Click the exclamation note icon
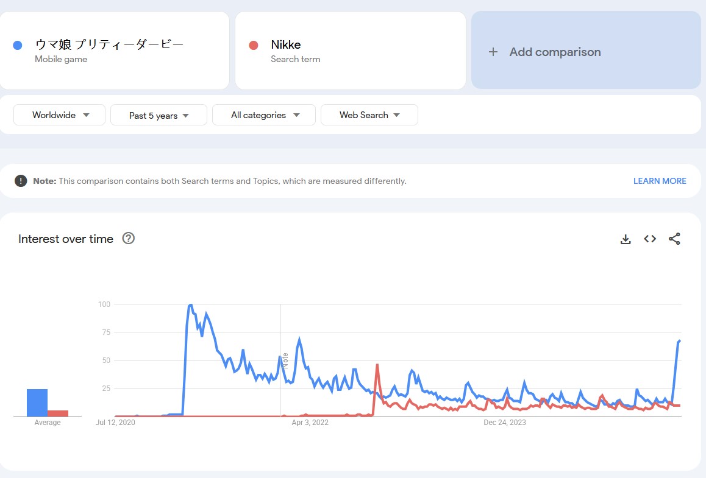 [x=21, y=181]
